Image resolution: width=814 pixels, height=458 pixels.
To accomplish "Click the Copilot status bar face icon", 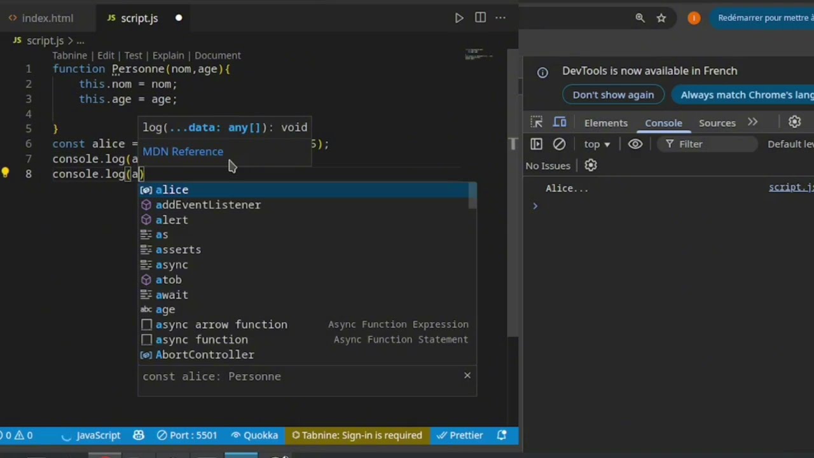I will click(139, 435).
